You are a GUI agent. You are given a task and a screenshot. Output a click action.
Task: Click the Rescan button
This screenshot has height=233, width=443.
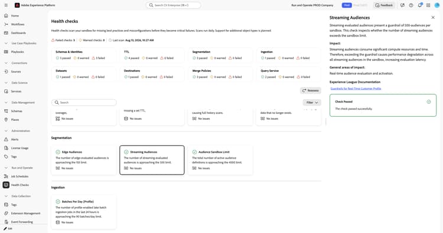311,91
